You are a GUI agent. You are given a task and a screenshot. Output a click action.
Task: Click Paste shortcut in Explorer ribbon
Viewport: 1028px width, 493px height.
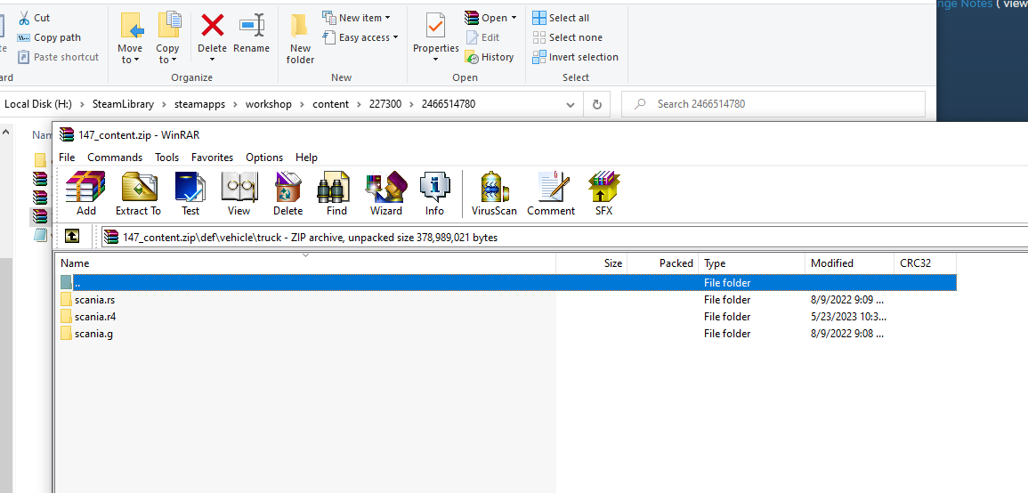(x=59, y=57)
